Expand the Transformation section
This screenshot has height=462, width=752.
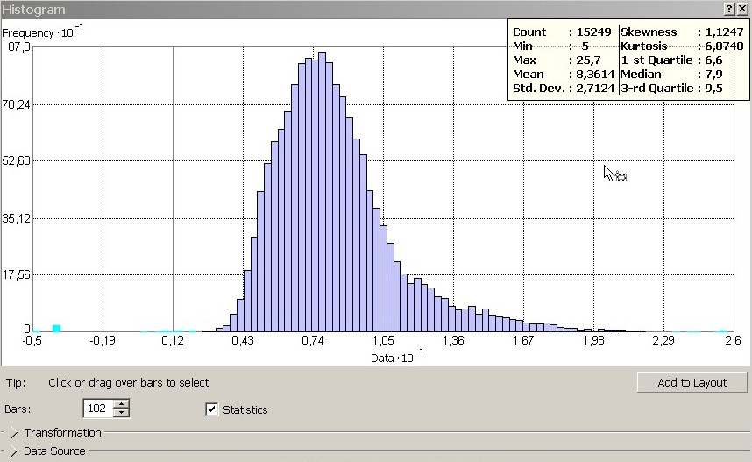(x=13, y=433)
